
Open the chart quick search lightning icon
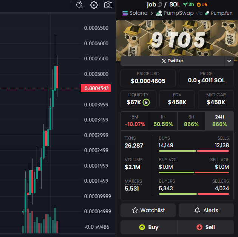point(80,5)
